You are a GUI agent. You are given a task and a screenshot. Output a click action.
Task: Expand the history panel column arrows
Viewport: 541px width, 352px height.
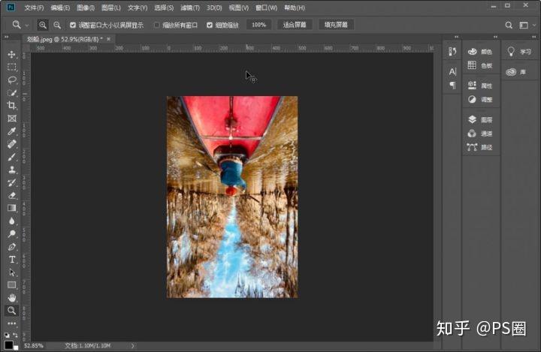(x=457, y=37)
